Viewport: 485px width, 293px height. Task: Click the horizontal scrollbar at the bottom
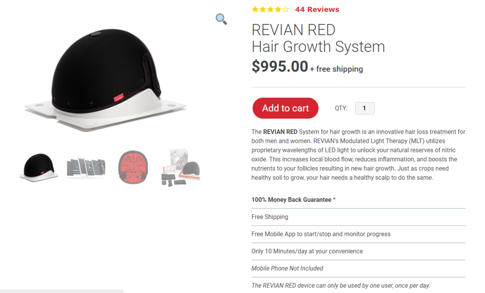point(62,291)
